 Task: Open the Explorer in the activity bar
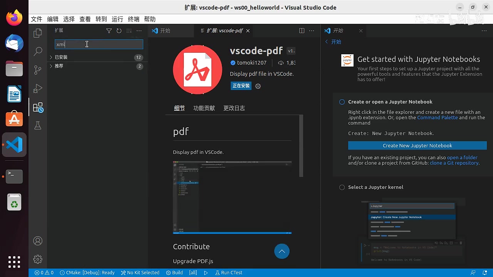point(37,33)
